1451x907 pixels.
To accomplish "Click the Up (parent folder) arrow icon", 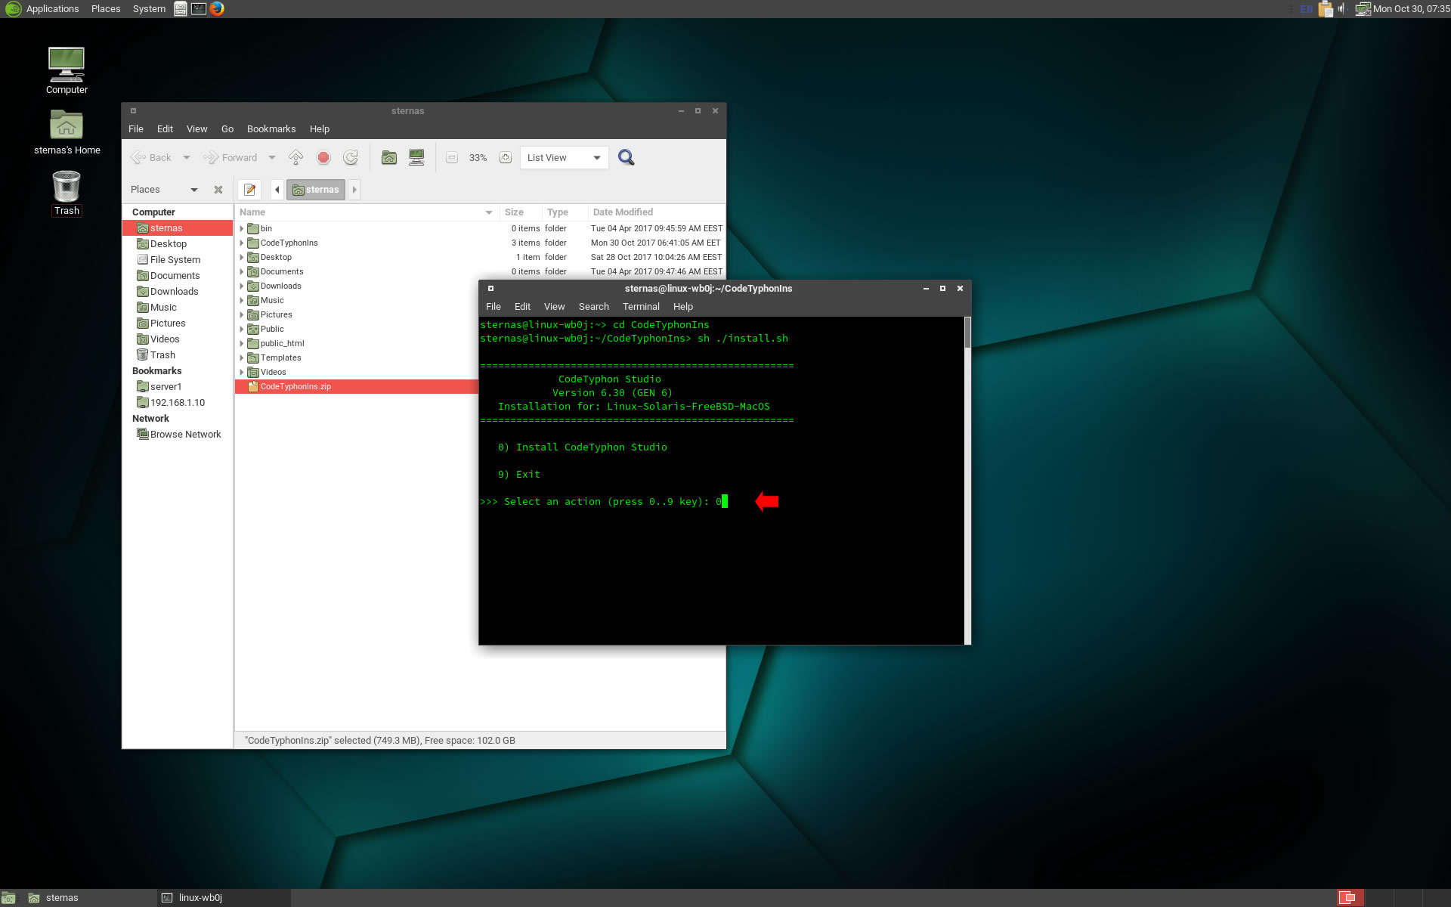I will 296,157.
